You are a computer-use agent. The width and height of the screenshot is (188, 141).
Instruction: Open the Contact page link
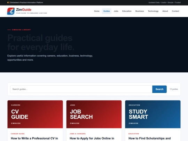click(x=175, y=11)
